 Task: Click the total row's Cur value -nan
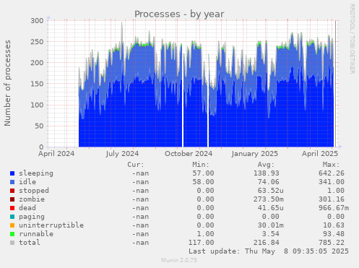[140, 243]
